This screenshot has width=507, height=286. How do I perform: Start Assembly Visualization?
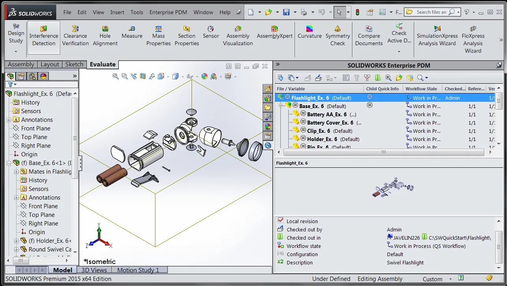(x=238, y=36)
